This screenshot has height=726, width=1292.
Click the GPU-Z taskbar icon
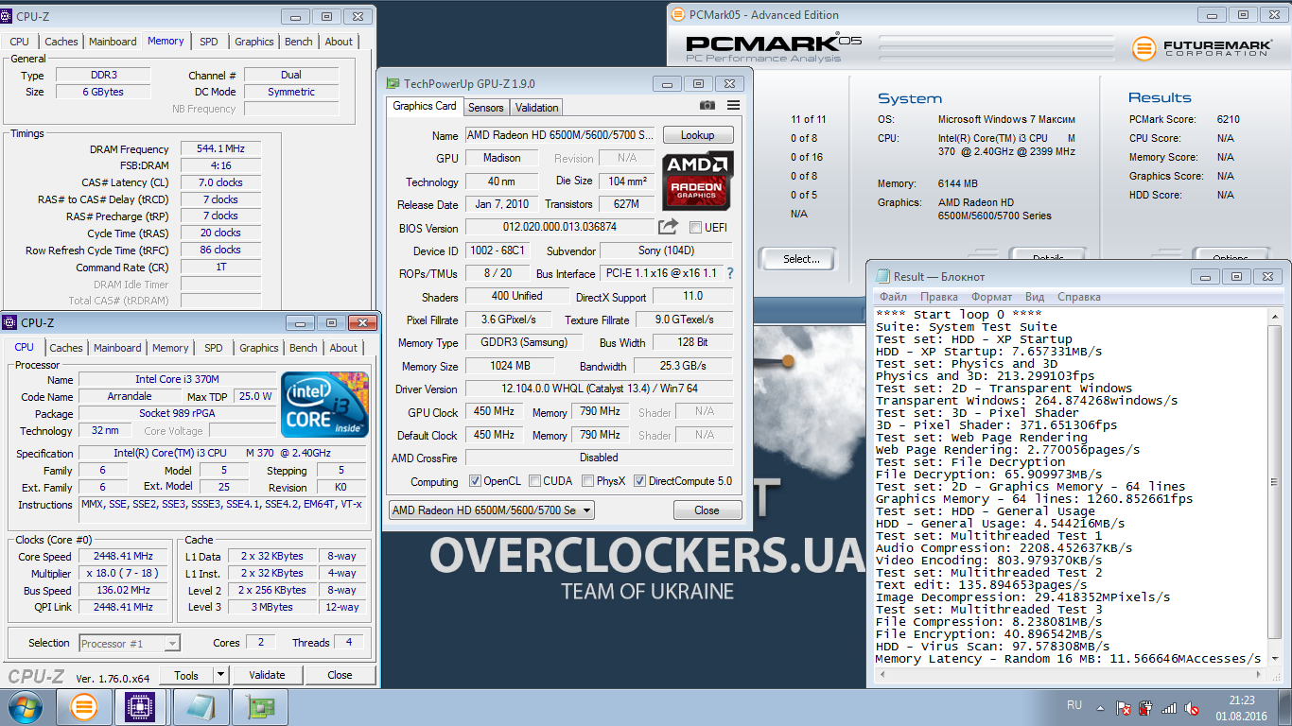pos(260,707)
